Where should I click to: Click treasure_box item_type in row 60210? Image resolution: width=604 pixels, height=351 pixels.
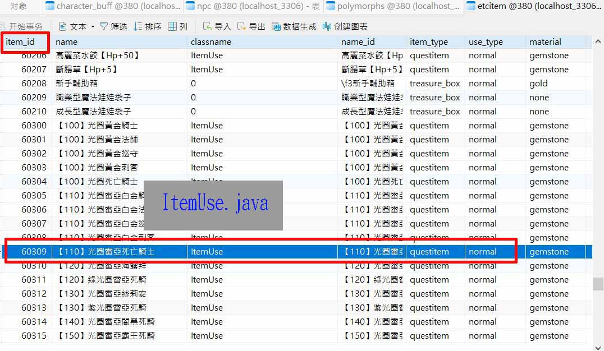click(x=434, y=112)
